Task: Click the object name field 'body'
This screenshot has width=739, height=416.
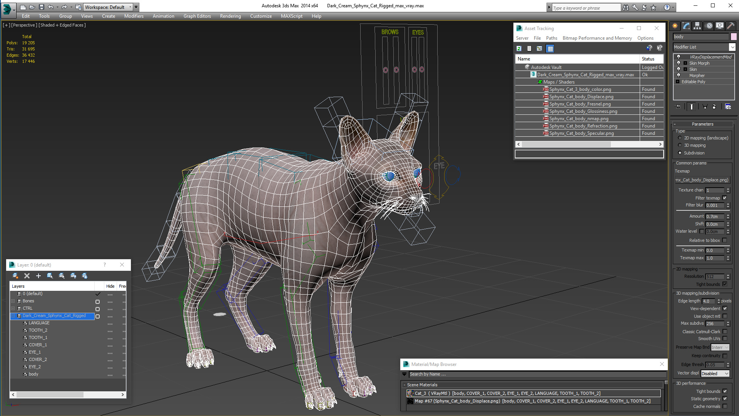Action: point(701,37)
